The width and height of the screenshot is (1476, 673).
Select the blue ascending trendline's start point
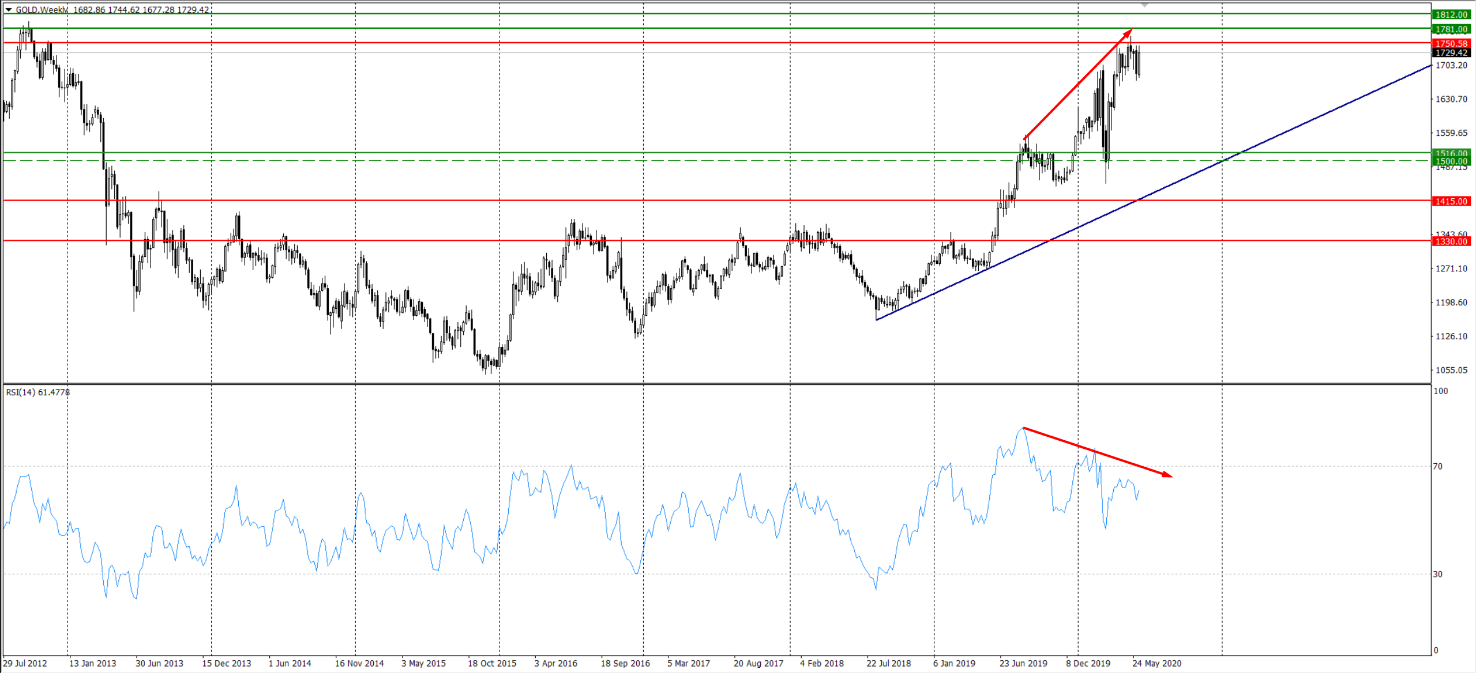[876, 320]
